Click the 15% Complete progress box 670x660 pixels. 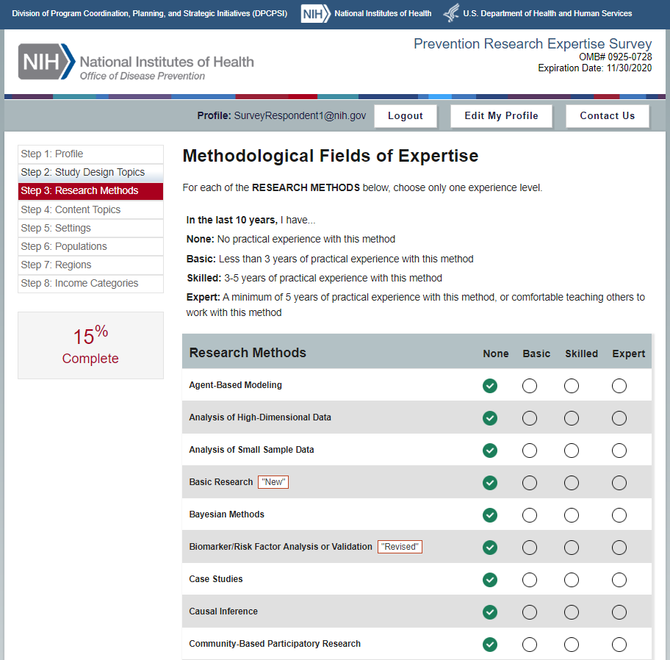click(90, 345)
